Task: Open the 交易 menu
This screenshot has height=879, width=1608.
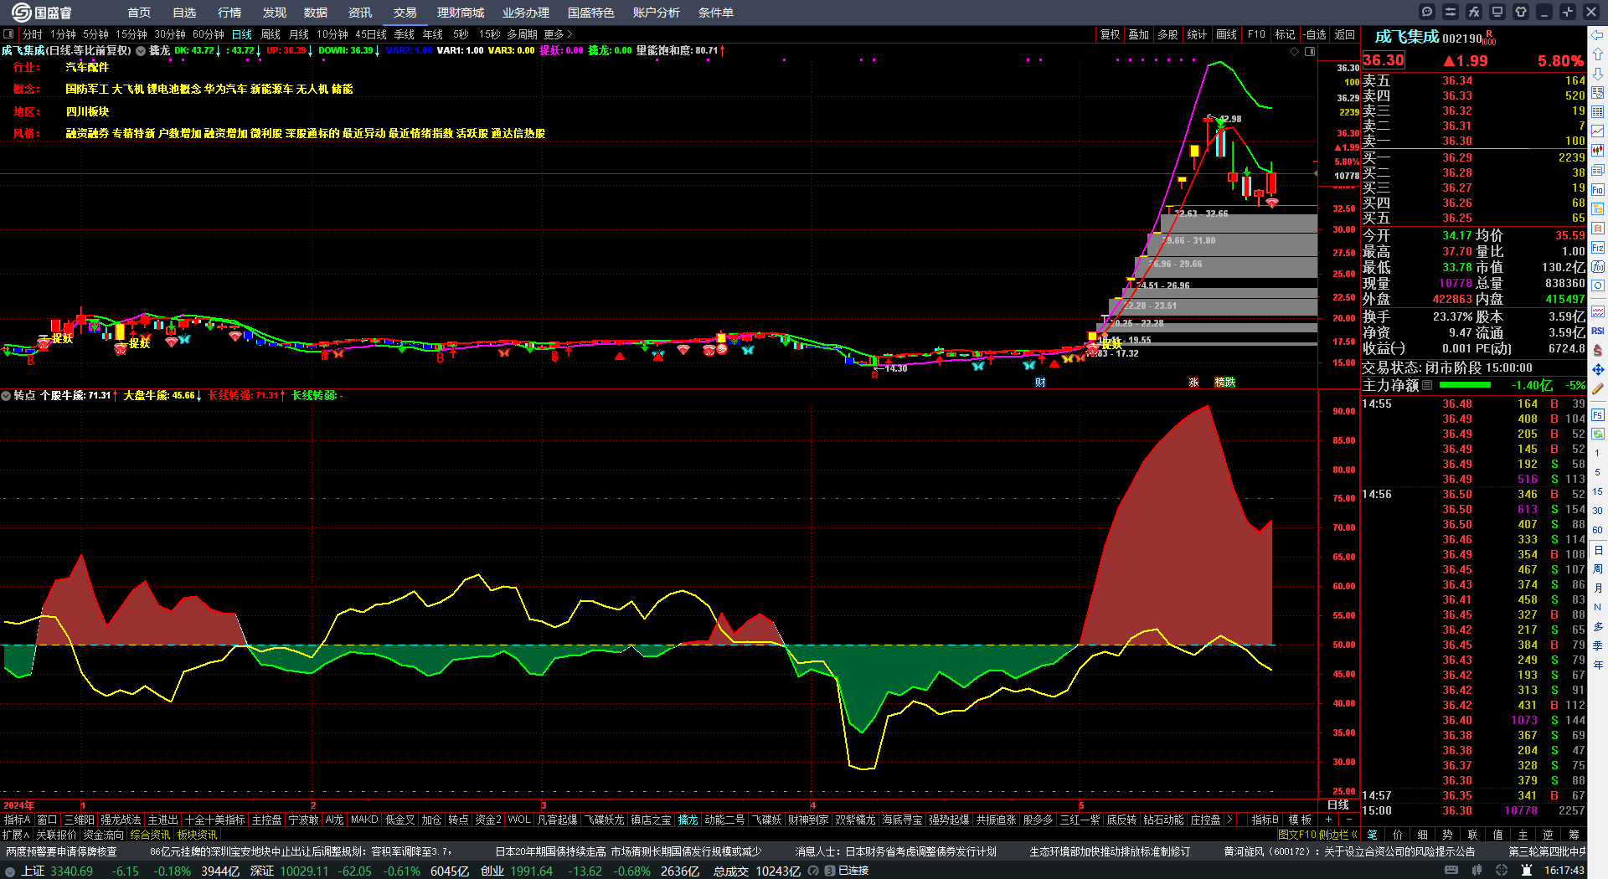Action: pos(405,13)
